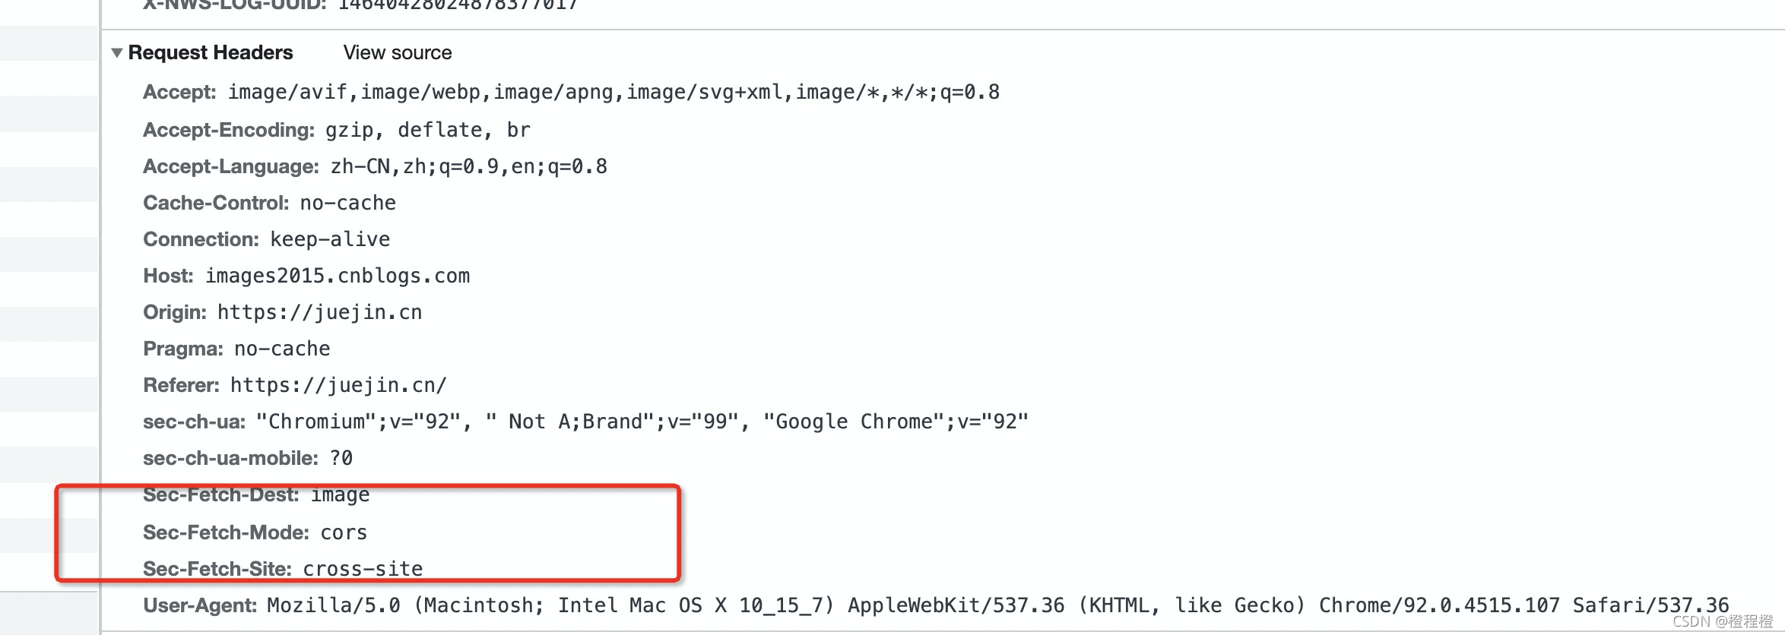Select the sec-ch-ua header value
The height and width of the screenshot is (635, 1785).
pos(642,422)
